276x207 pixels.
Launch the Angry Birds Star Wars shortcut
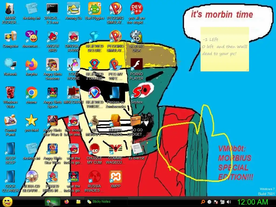(53, 153)
